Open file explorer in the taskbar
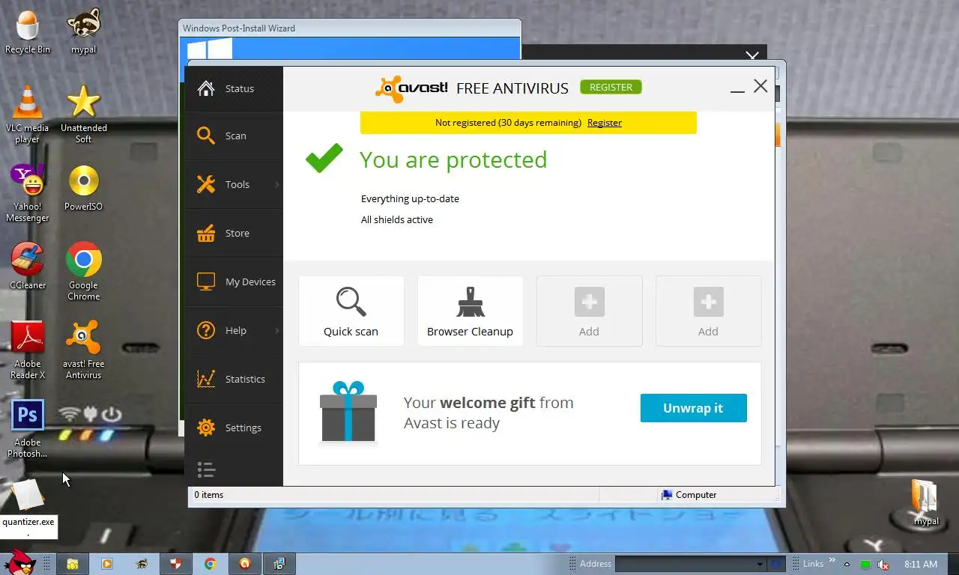The width and height of the screenshot is (959, 575). point(73,564)
